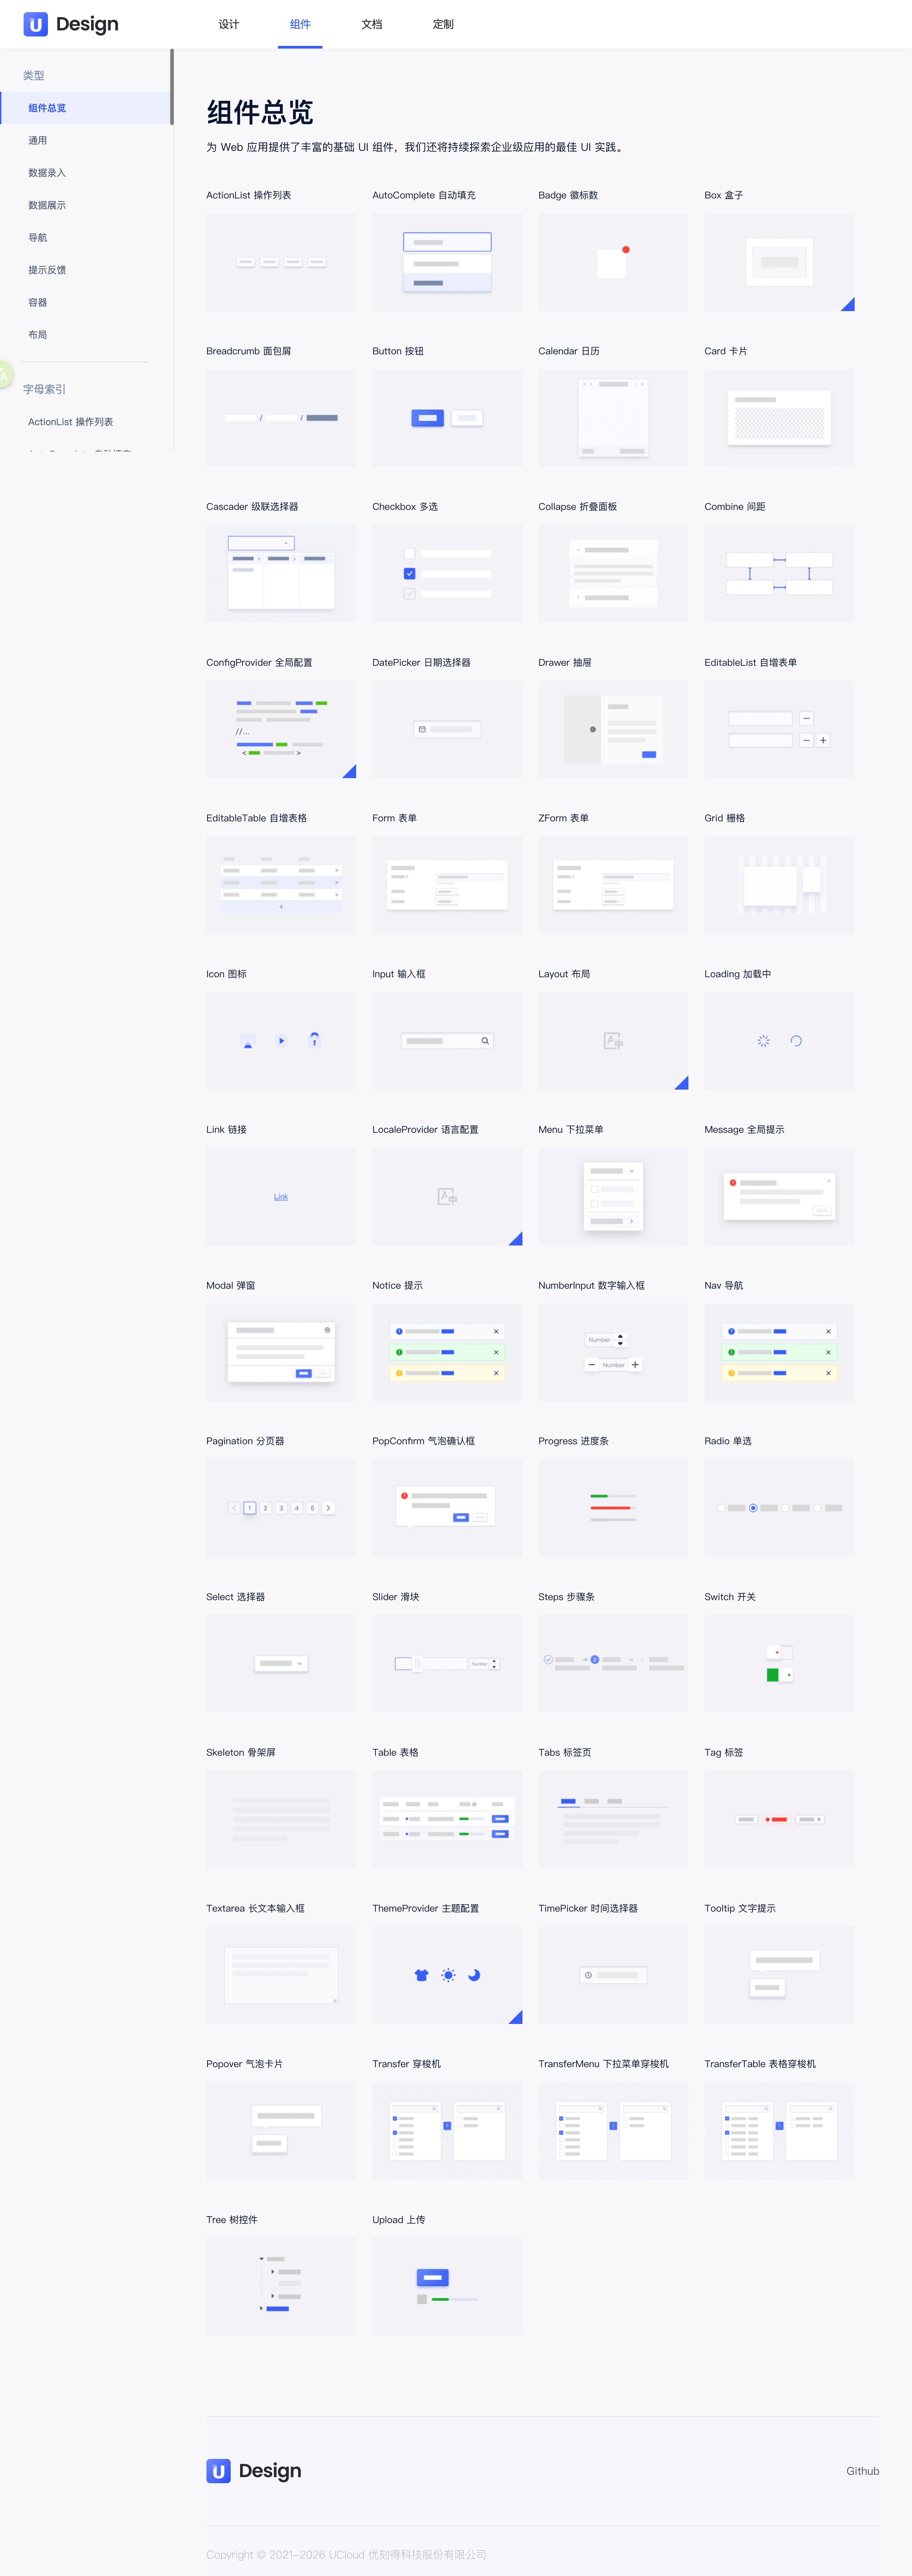Open the LocaleProvider 语言配置 card title
Image resolution: width=912 pixels, height=2576 pixels.
(425, 1130)
